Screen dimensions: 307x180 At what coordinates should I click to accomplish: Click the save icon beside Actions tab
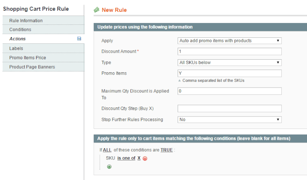[x=79, y=39]
